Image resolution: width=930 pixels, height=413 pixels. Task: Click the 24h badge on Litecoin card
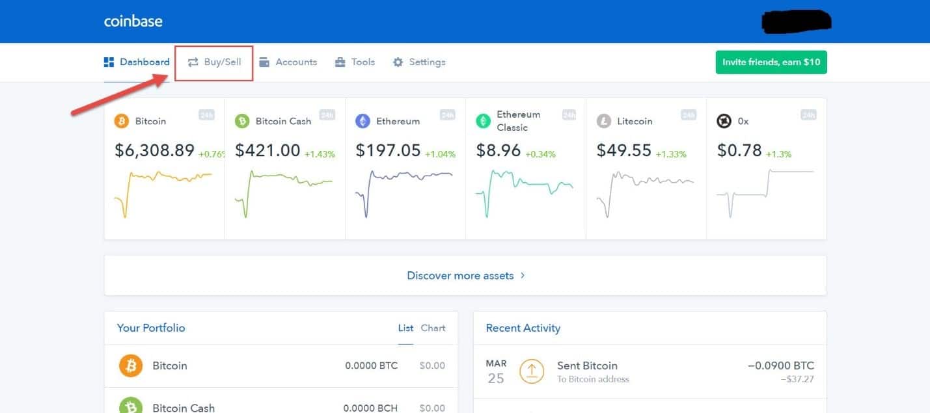tap(689, 115)
